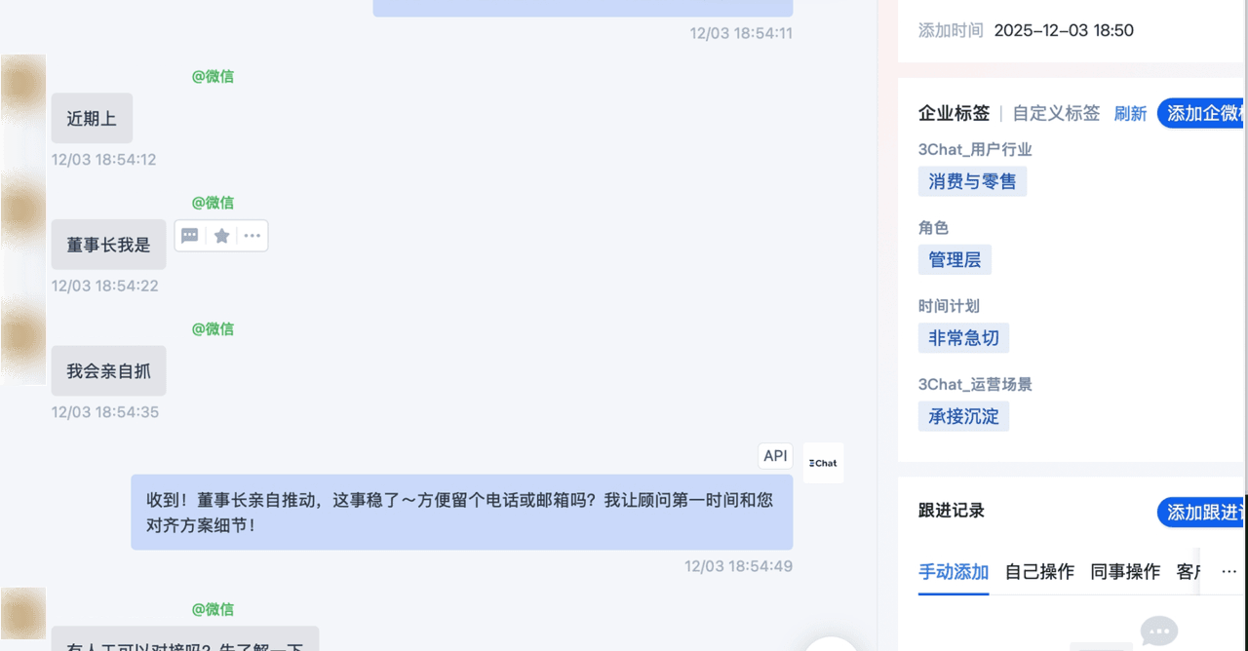Click the API badge above reply
The image size is (1248, 651).
[x=775, y=456]
